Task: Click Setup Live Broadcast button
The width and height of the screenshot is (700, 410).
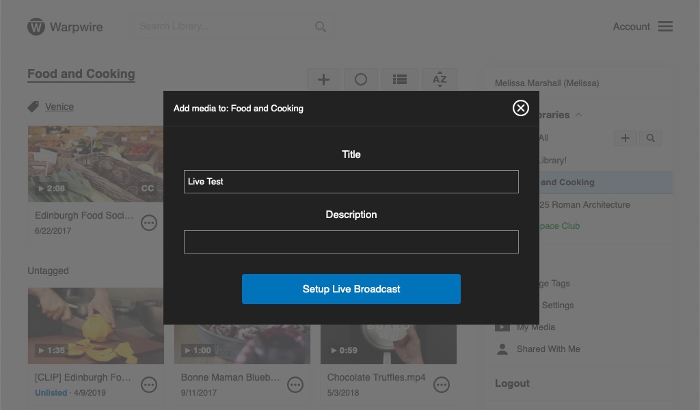Action: pos(351,289)
